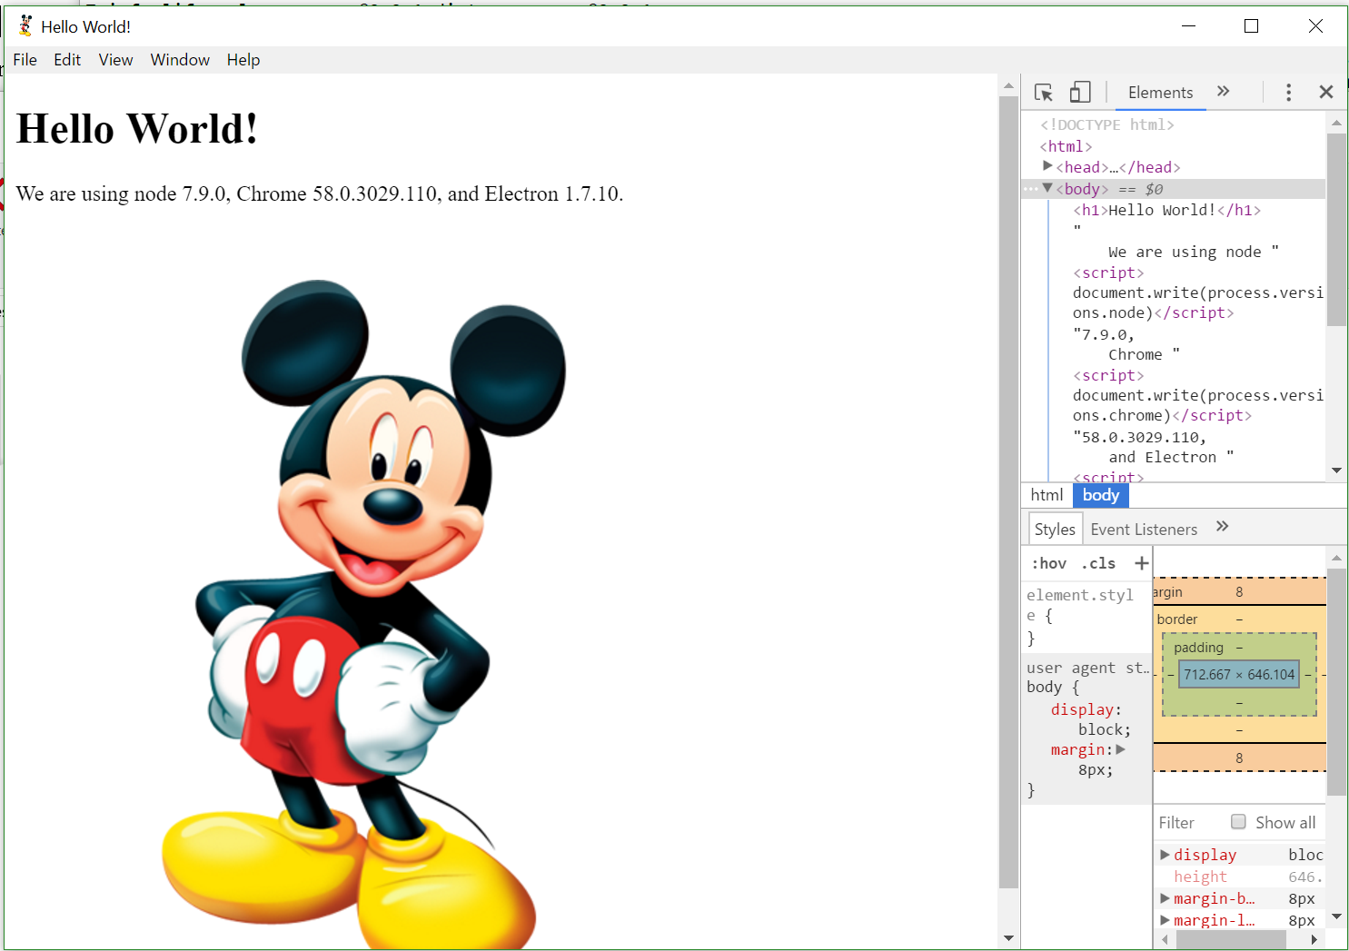Open the Edit menu
Viewport: 1349px width, 951px height.
pos(67,60)
